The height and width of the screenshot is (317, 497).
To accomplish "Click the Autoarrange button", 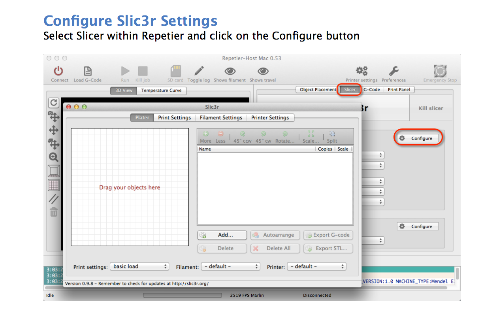I will [x=275, y=235].
